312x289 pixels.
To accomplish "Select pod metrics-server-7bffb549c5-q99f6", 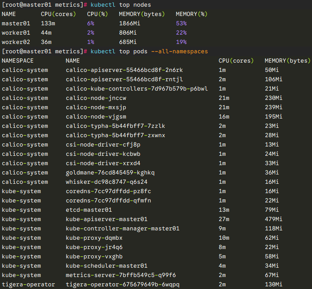I will 121,275.
